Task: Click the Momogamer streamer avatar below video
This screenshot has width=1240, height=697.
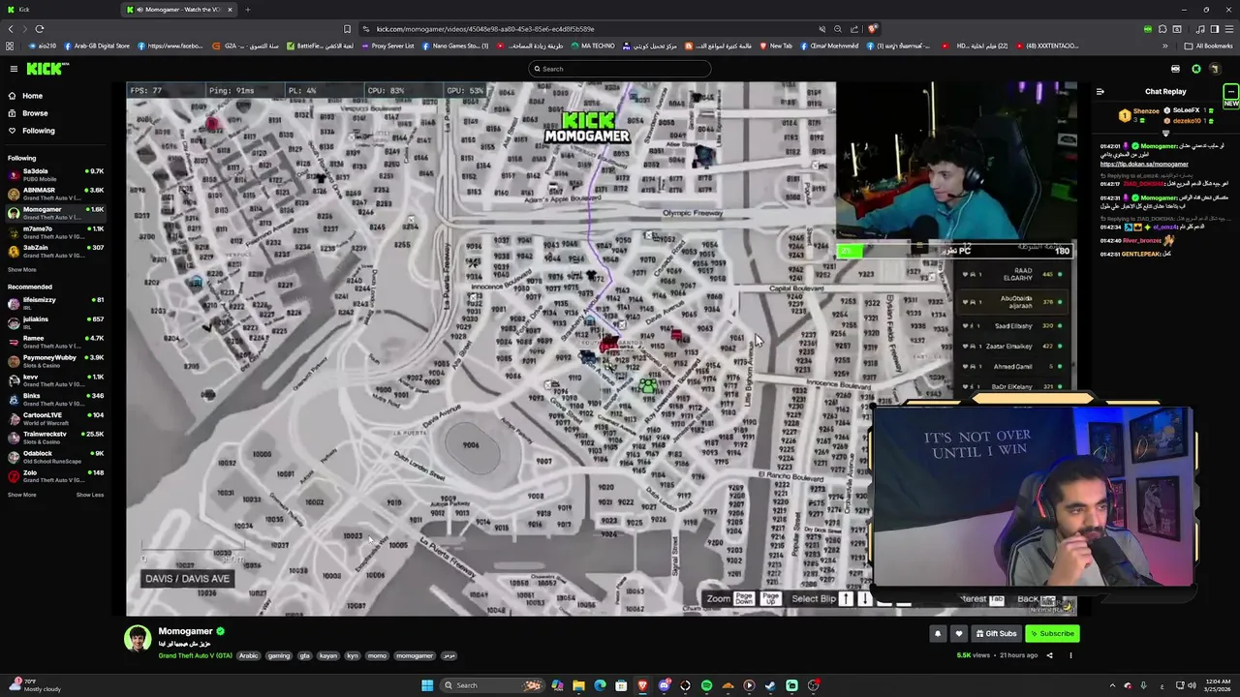Action: (139, 638)
